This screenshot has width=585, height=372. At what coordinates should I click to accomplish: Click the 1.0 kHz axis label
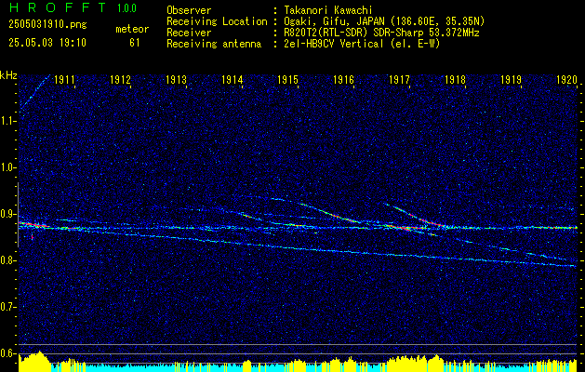8,167
